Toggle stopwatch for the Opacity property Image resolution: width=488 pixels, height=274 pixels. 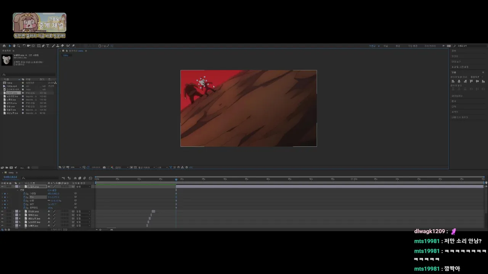(24, 208)
